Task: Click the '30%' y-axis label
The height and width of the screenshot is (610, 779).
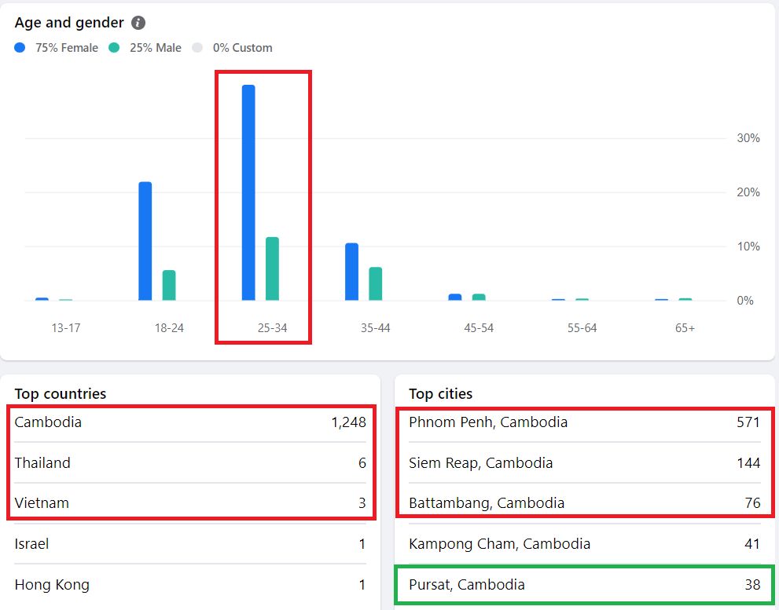Action: point(748,138)
